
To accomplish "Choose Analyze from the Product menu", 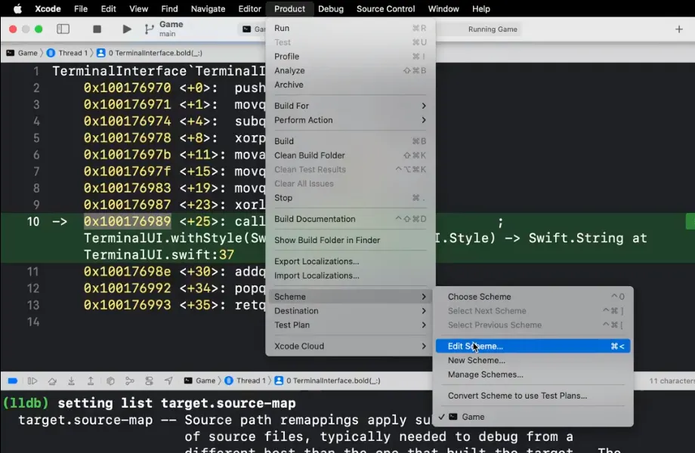I will 351,71.
